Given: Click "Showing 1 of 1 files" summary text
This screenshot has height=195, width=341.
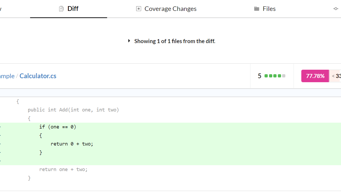Looking at the screenshot, I should click(174, 41).
